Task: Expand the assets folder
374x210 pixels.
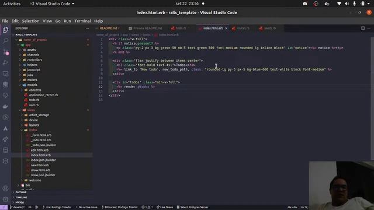Action: [31, 50]
